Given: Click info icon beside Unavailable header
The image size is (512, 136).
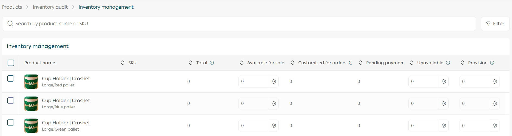Looking at the screenshot, I should 448,63.
